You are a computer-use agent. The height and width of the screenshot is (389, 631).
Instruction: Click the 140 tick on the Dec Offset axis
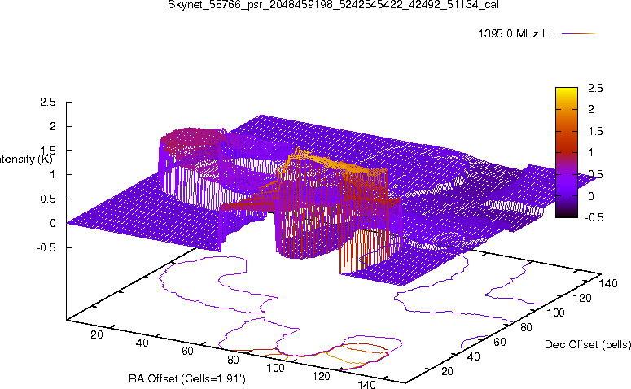pyautogui.click(x=608, y=283)
